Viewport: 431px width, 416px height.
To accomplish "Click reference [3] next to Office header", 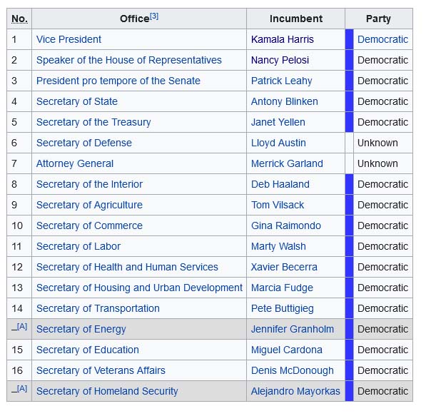I will coord(154,16).
